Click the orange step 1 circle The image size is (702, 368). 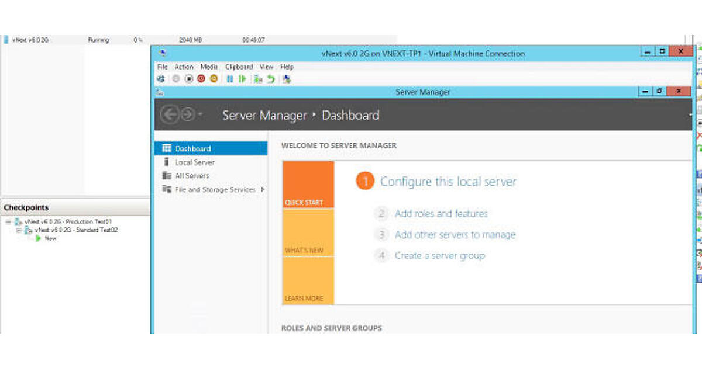click(x=365, y=182)
